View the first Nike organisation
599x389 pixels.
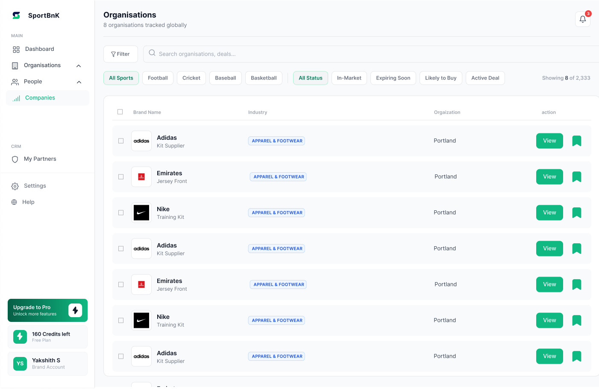point(549,213)
